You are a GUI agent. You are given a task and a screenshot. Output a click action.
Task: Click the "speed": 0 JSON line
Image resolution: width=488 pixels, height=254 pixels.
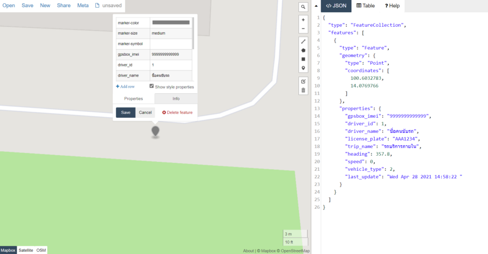click(360, 161)
